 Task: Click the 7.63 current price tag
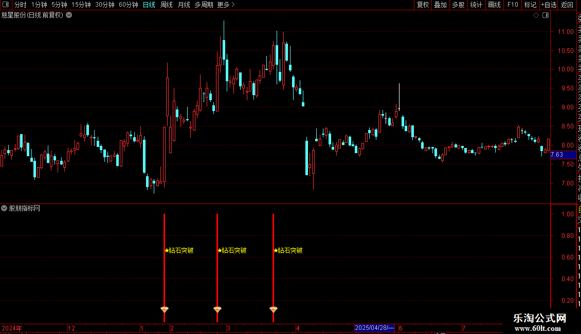(x=563, y=155)
